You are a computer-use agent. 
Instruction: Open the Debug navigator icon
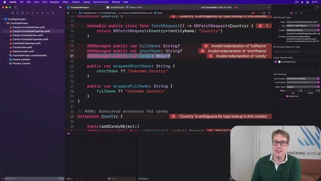[x=42, y=13]
